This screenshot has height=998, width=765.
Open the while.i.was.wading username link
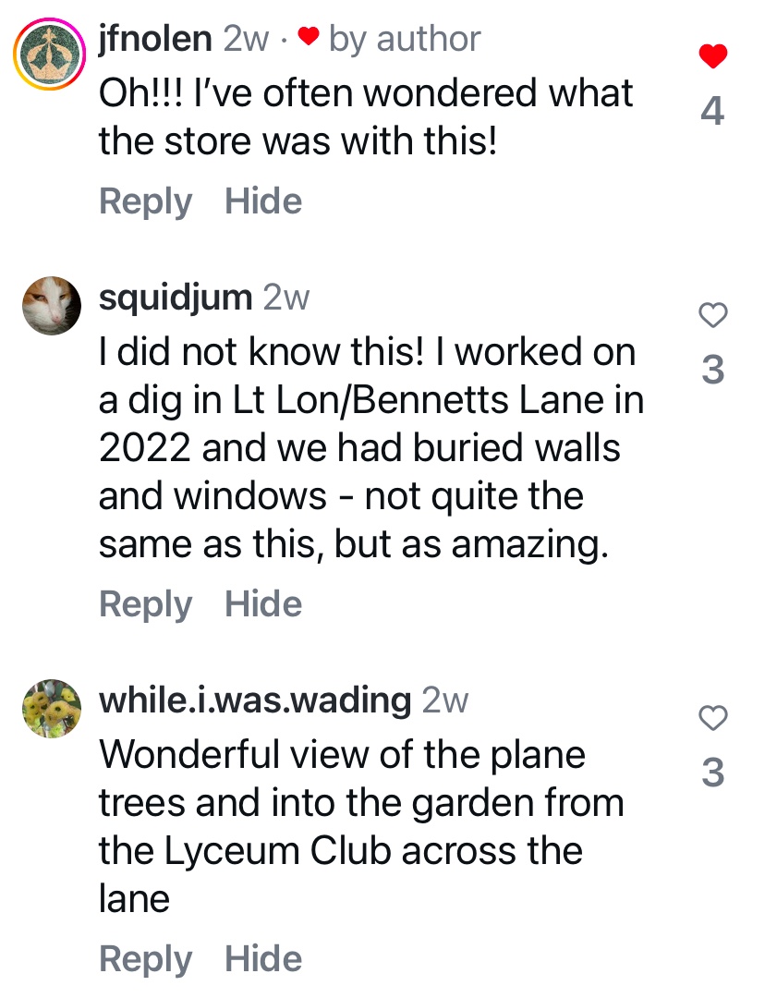[x=255, y=700]
